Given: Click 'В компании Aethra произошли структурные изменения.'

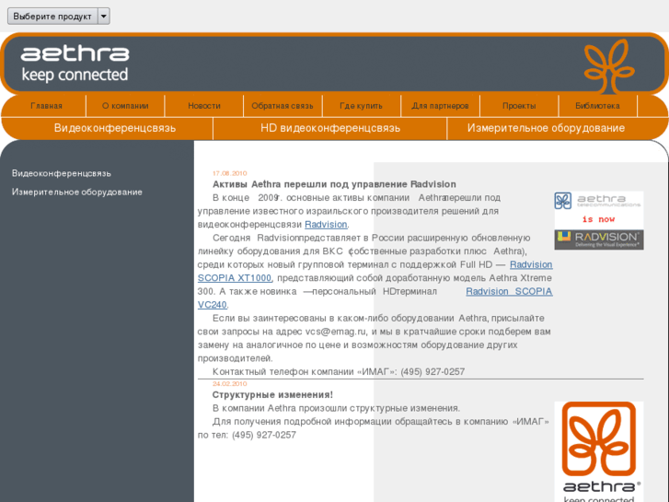Looking at the screenshot, I should (x=336, y=408).
